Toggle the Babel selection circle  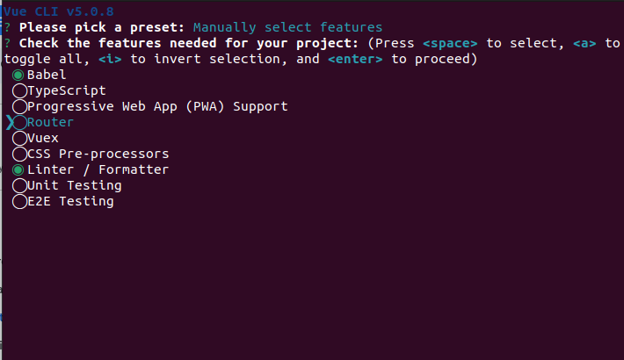click(x=19, y=75)
